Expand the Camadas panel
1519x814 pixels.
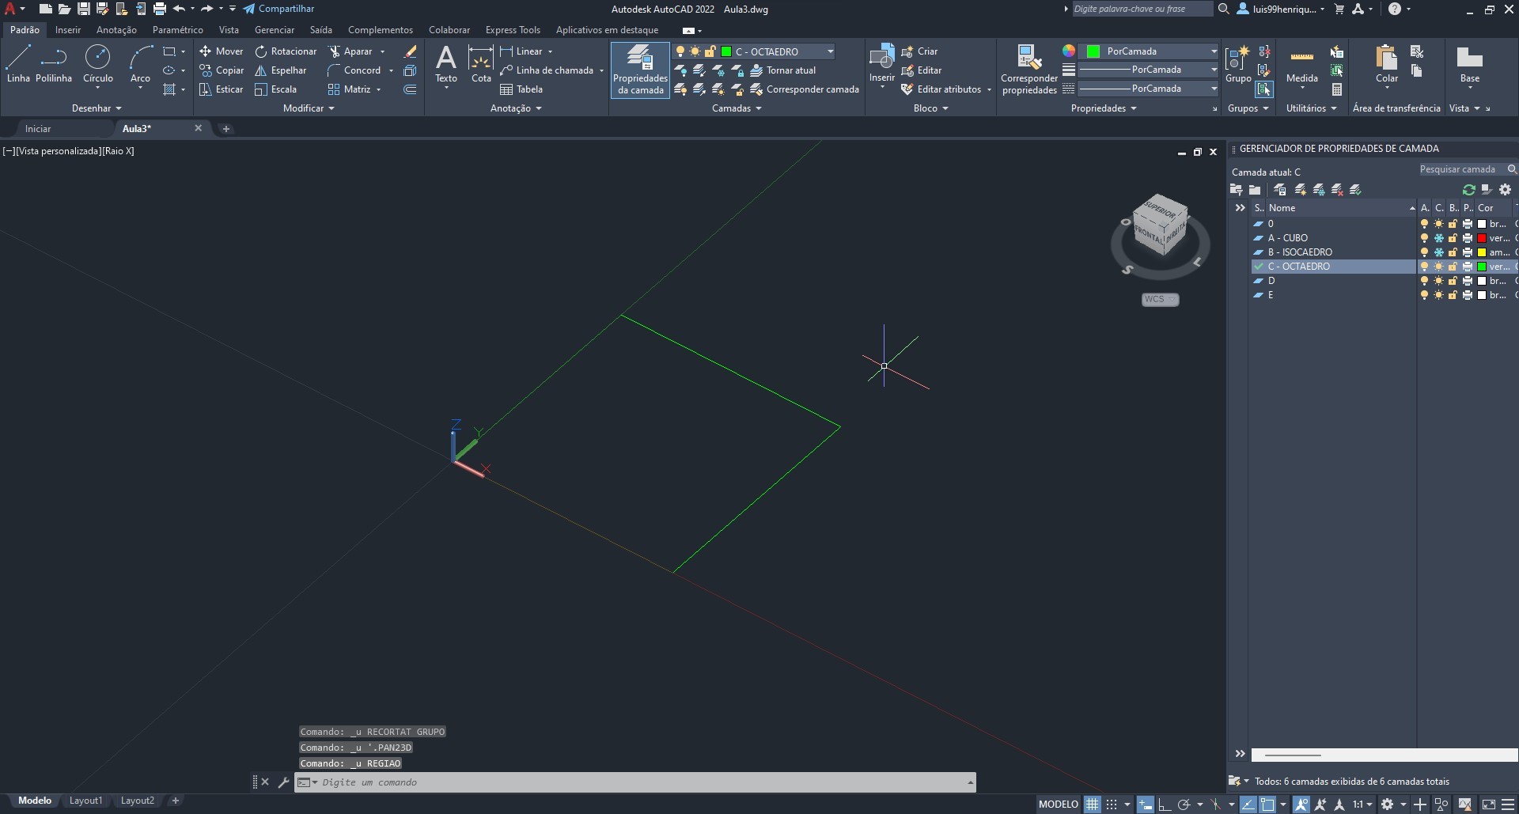click(x=737, y=108)
